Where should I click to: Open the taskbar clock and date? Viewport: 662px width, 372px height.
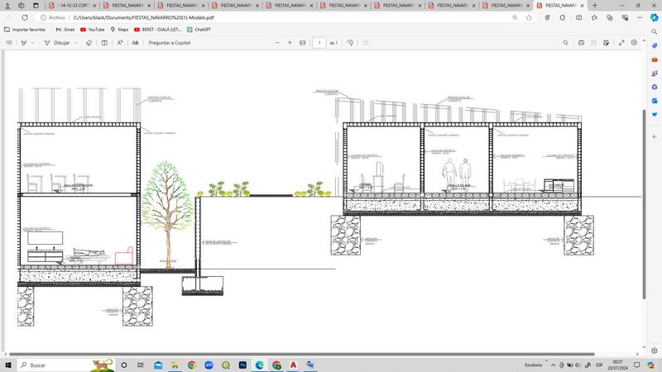(x=617, y=365)
